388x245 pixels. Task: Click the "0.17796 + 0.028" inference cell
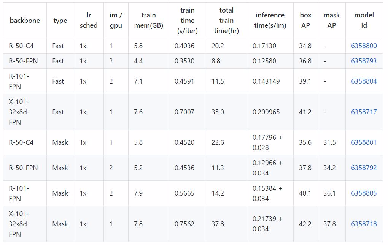(x=267, y=142)
